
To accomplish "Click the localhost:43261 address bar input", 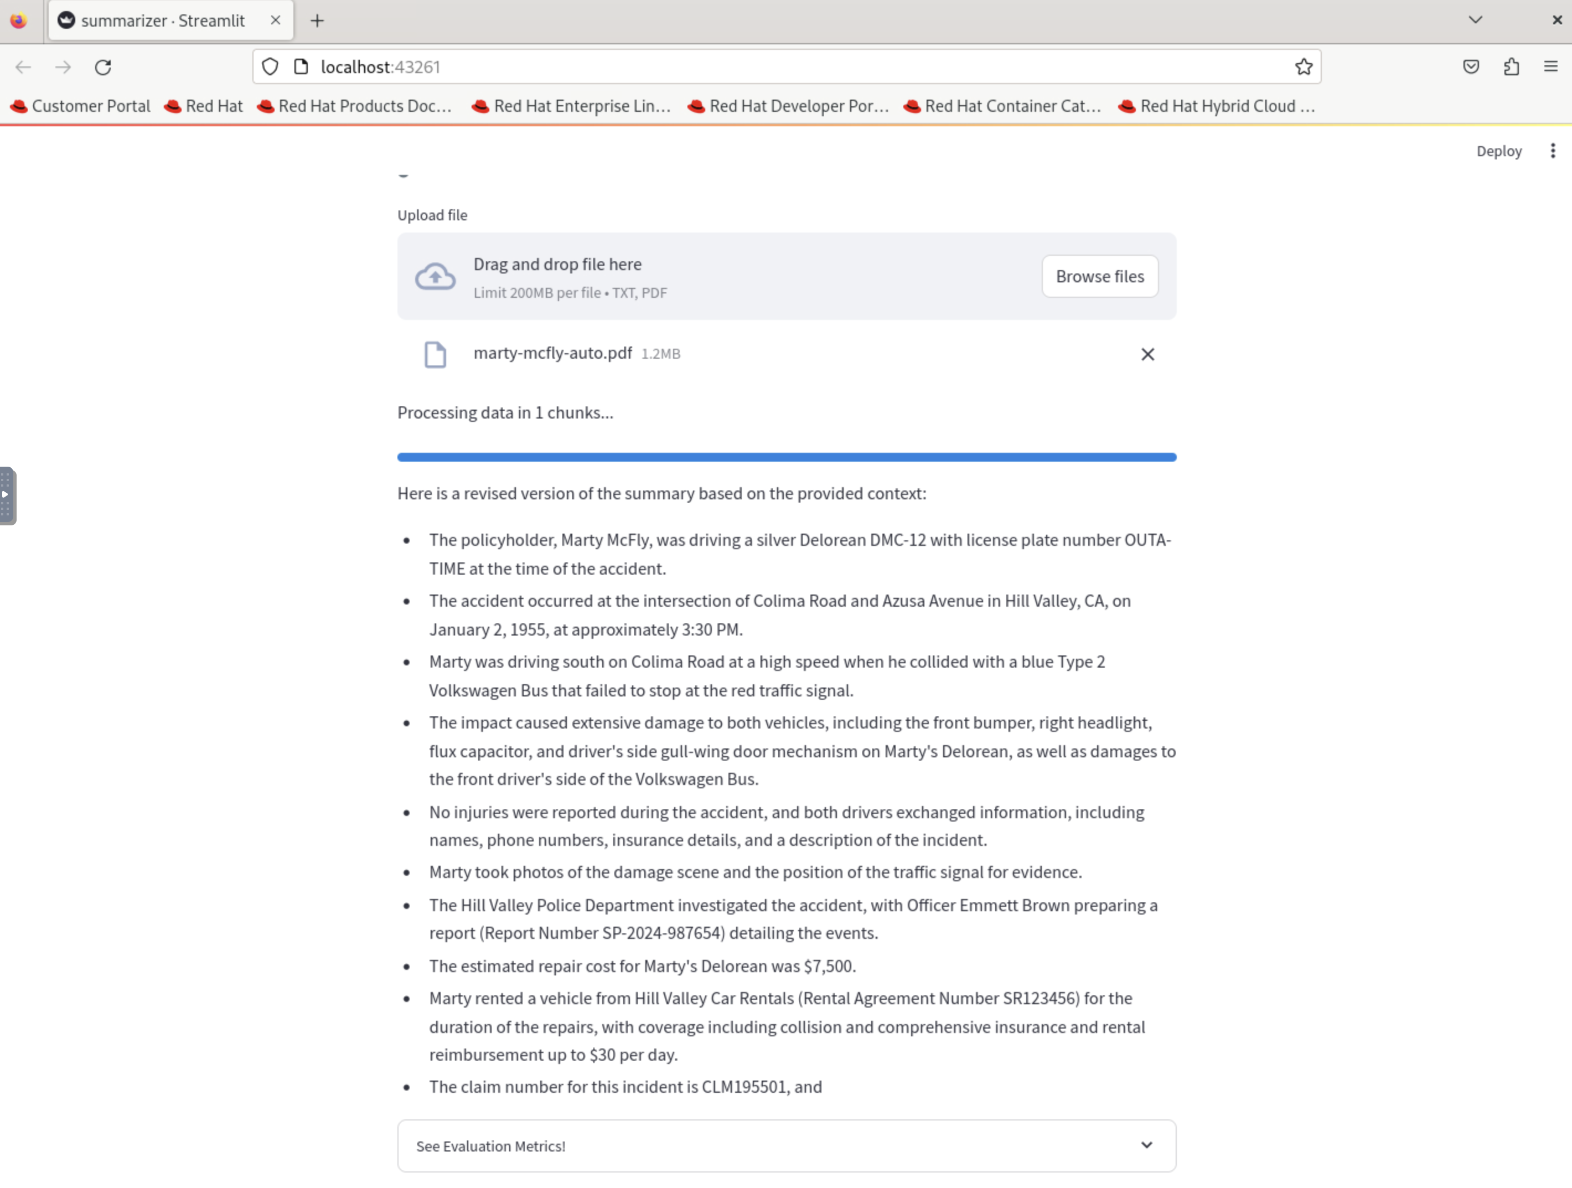I will [x=785, y=66].
